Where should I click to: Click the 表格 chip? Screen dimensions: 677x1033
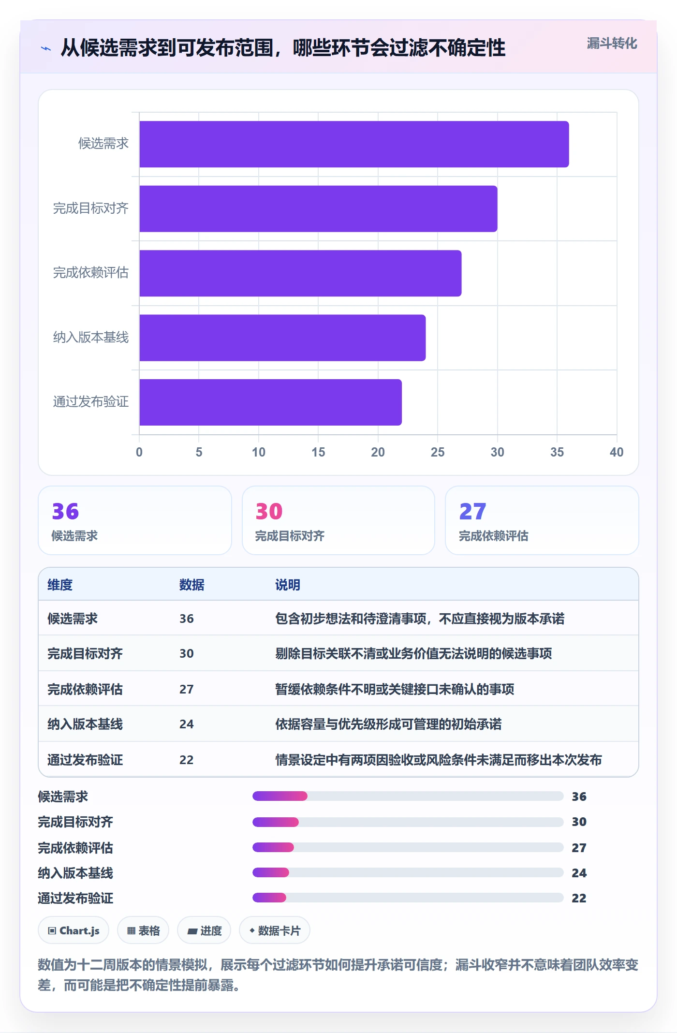pos(143,930)
